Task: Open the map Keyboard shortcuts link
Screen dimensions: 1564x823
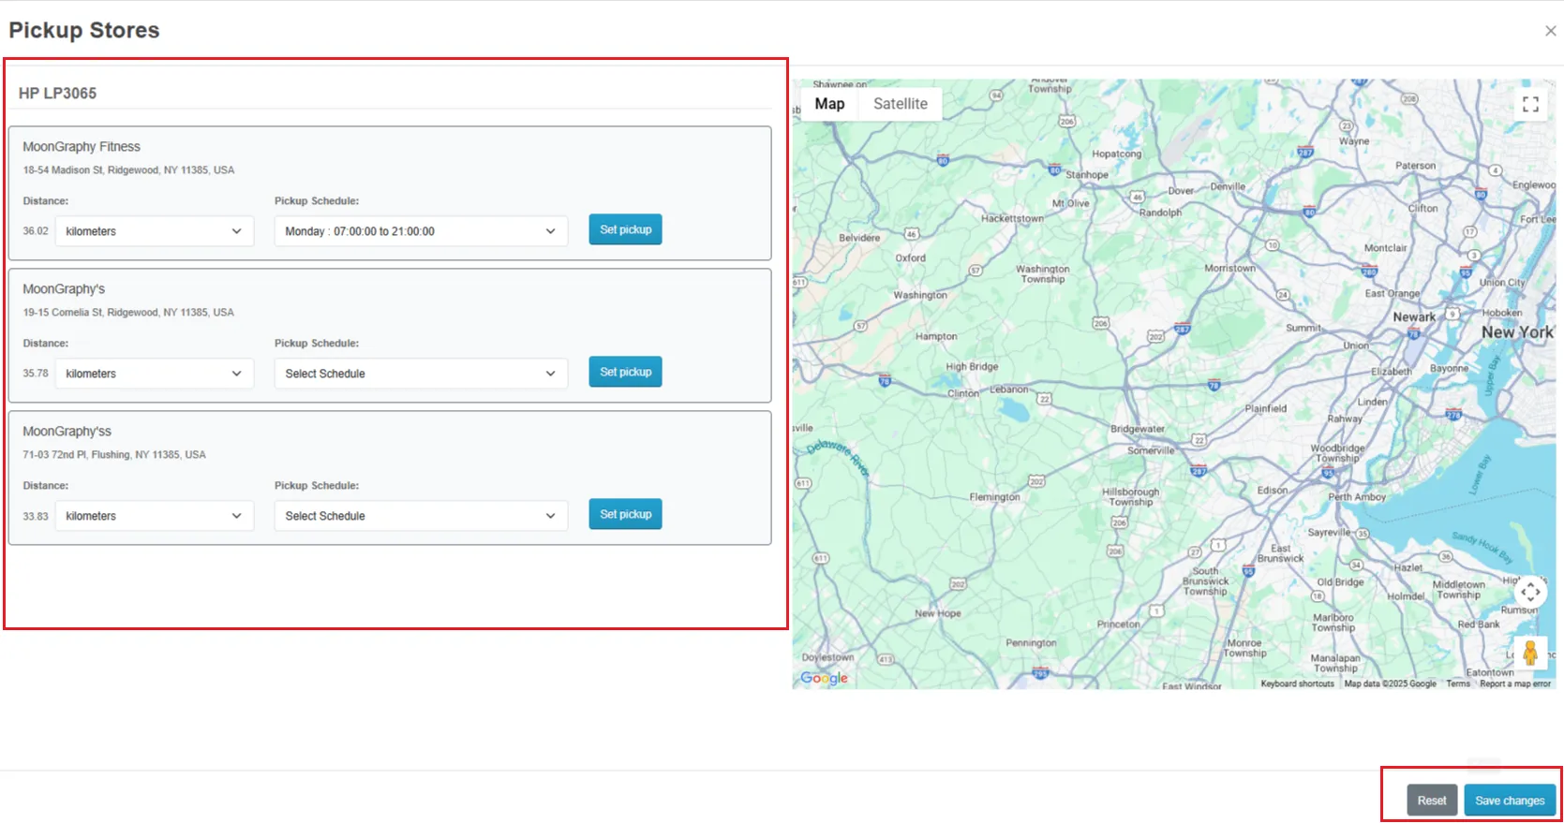Action: click(1297, 683)
